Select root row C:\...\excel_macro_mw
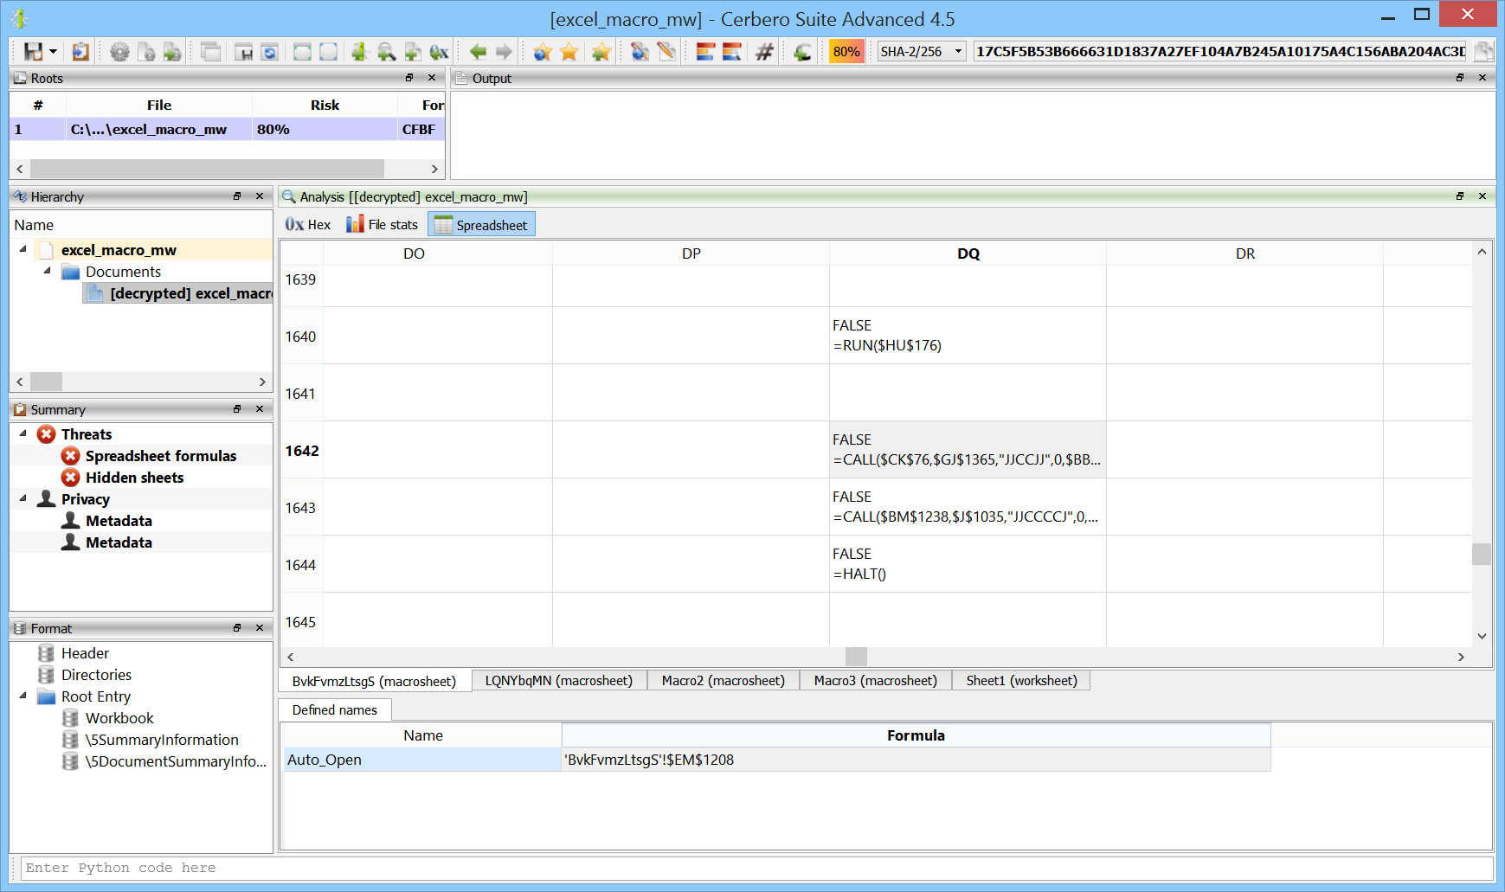Viewport: 1505px width, 892px height. click(228, 129)
